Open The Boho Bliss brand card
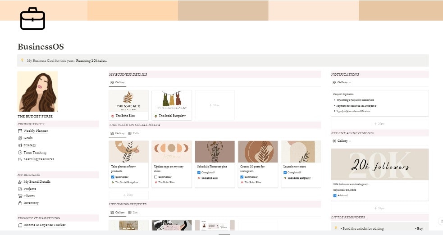The width and height of the screenshot is (443, 235). (128, 105)
